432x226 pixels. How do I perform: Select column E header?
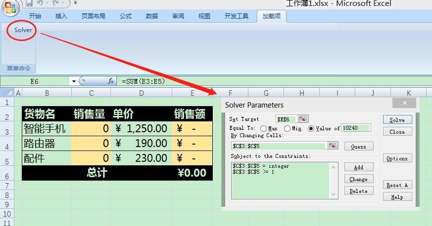192,93
